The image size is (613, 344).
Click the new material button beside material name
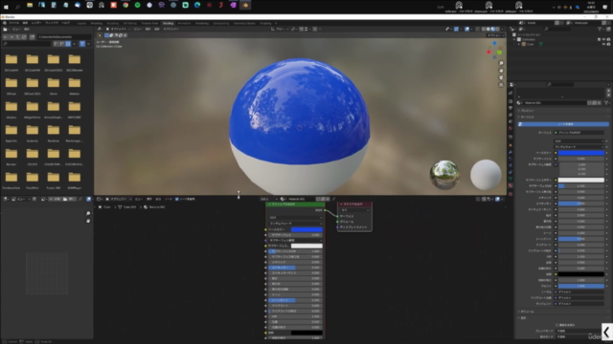pyautogui.click(x=594, y=103)
